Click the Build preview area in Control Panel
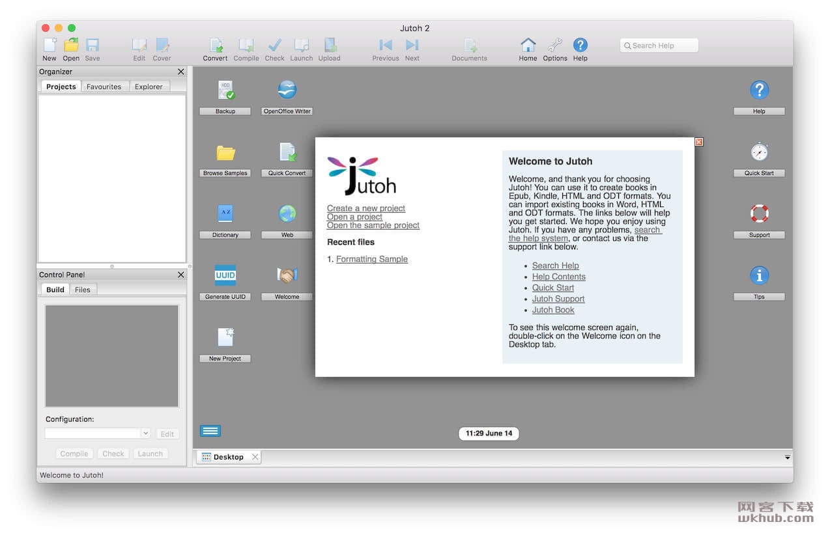830x535 pixels. click(x=111, y=356)
